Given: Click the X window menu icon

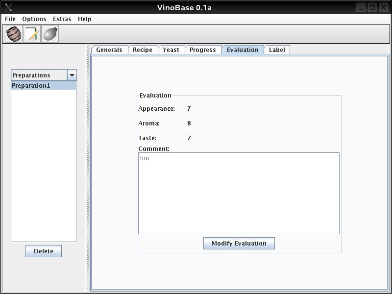Looking at the screenshot, I should tap(8, 7).
